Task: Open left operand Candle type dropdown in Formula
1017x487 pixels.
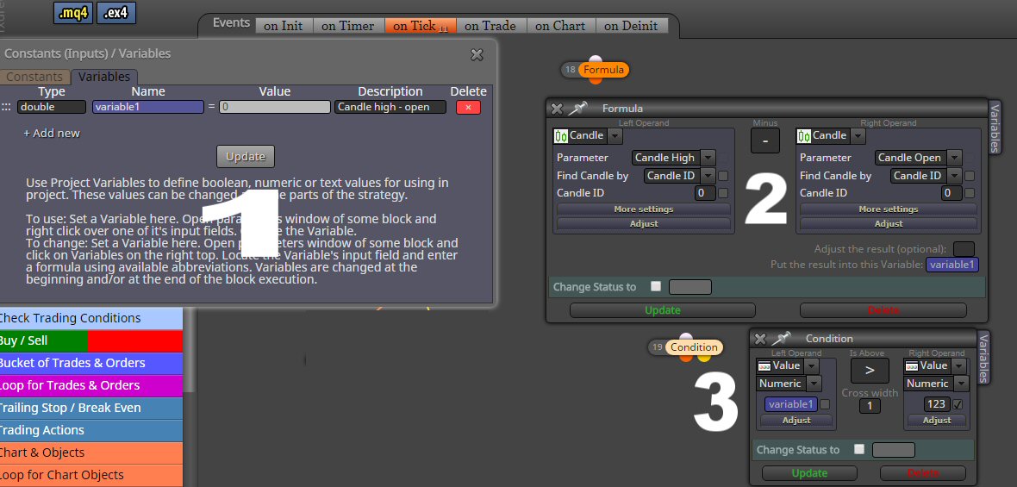Action: pos(615,135)
